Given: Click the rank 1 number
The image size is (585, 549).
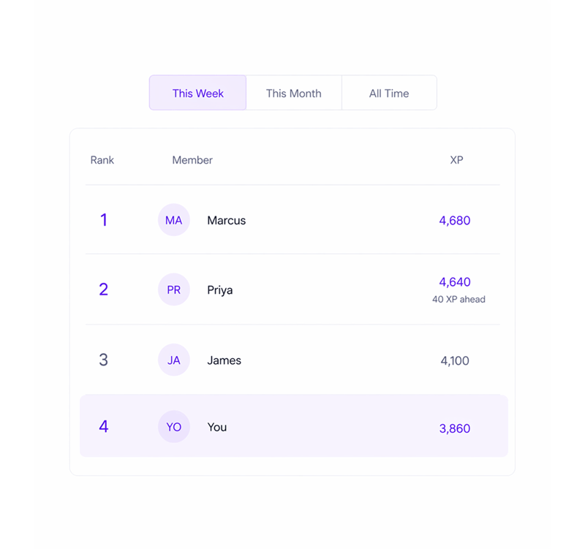Looking at the screenshot, I should pyautogui.click(x=103, y=220).
